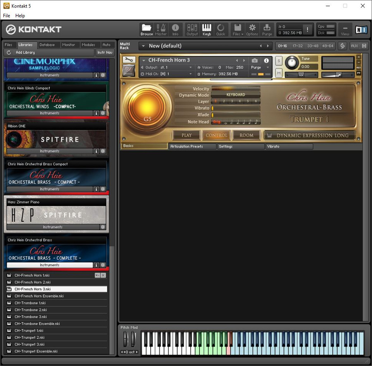Remove instrument with header X button
372x366 pixels.
359,57
